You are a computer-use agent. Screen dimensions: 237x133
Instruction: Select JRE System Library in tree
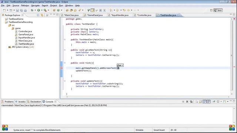click(23, 47)
